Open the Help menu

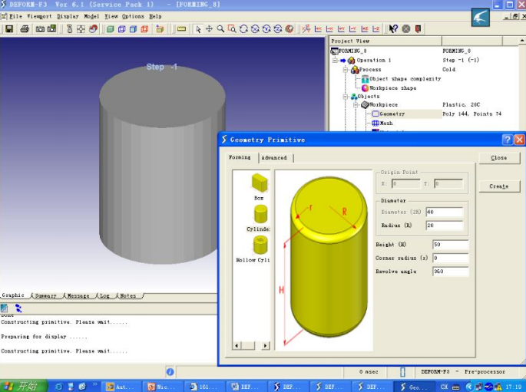pos(155,16)
